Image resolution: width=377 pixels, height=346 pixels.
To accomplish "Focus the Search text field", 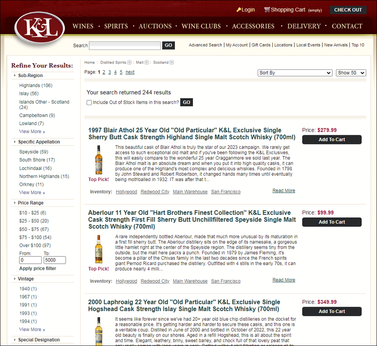I will [125, 45].
